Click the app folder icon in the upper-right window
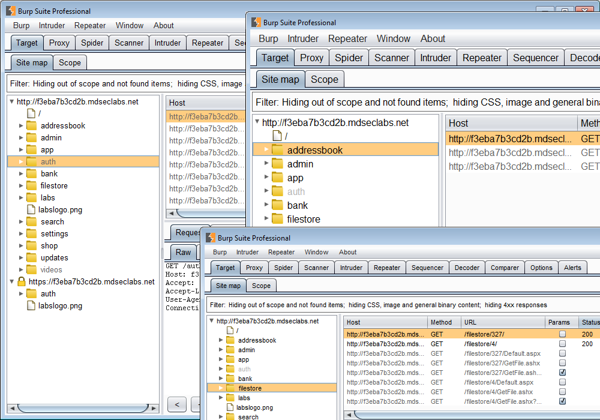 (277, 178)
